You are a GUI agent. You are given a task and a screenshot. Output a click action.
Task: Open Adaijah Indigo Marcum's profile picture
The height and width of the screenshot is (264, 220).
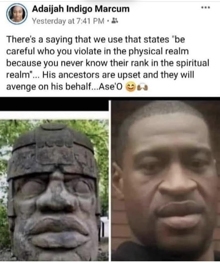point(17,14)
